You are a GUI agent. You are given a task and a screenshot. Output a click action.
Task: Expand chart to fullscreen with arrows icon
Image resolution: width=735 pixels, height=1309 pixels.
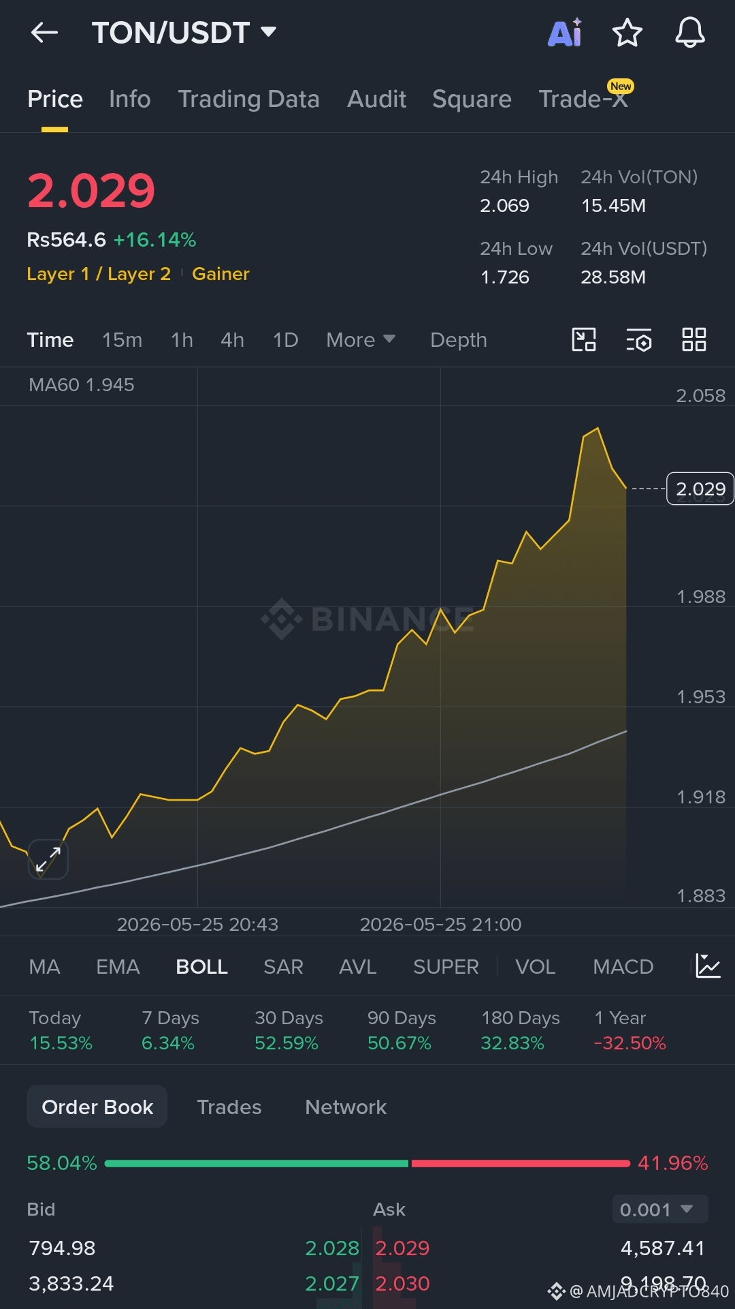(x=48, y=859)
